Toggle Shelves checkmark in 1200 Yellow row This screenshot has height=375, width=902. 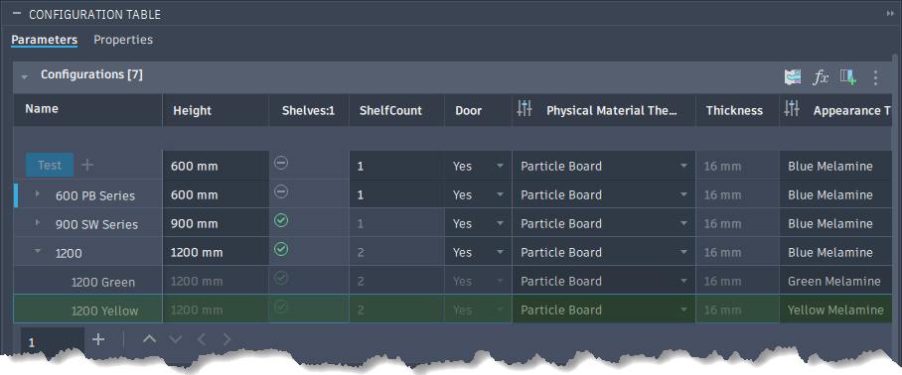tap(281, 307)
